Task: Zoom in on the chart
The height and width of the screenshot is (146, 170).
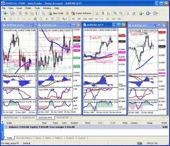Action: click(x=115, y=13)
